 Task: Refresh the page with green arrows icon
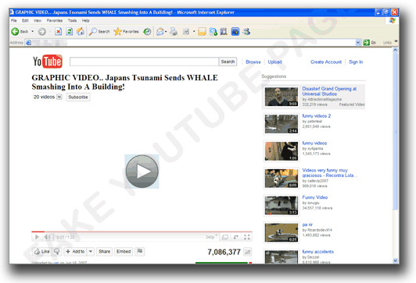coord(70,32)
